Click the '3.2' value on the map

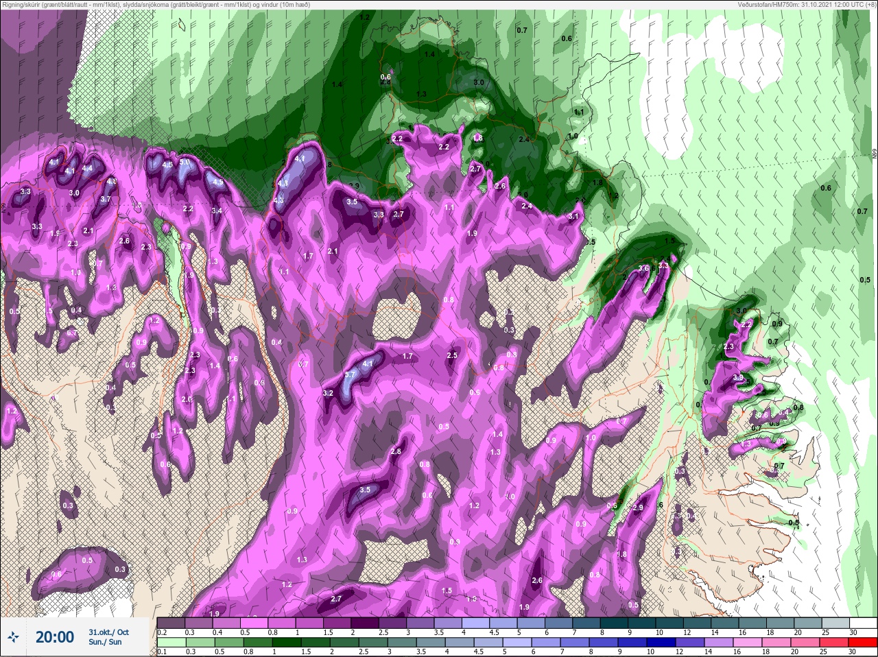coord(328,393)
